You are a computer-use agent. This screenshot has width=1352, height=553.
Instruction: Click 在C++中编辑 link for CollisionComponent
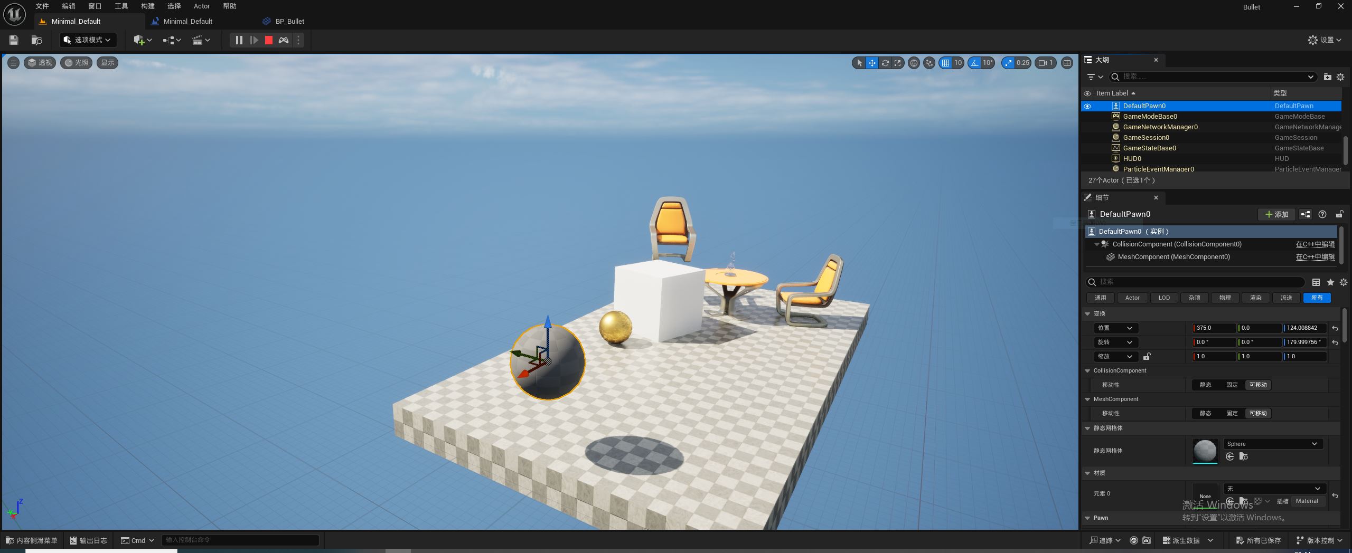click(1315, 244)
